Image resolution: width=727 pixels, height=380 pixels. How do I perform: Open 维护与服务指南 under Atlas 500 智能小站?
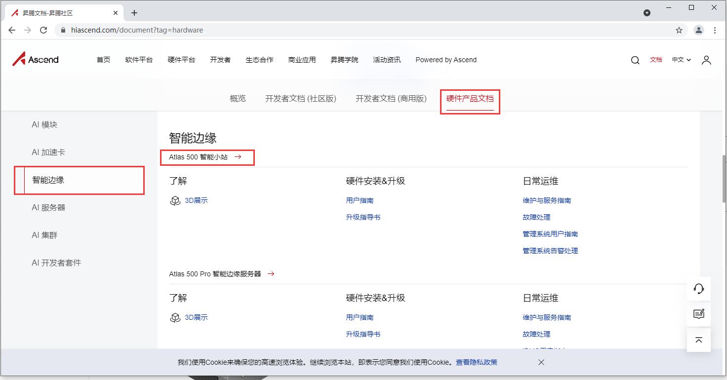(x=547, y=201)
